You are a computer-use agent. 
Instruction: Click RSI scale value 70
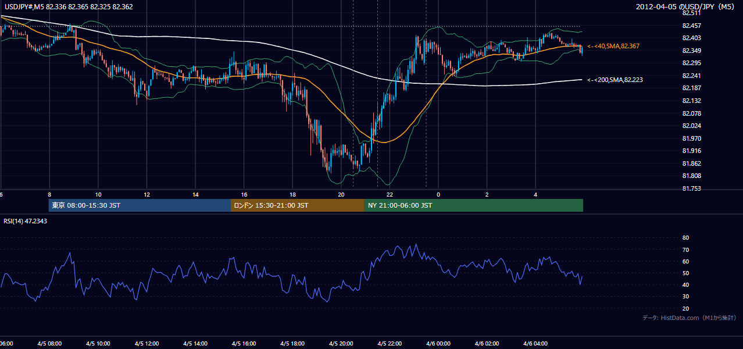click(x=686, y=250)
